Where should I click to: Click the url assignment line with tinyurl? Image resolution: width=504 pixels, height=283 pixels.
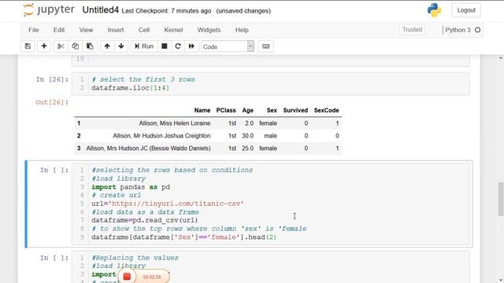coord(168,204)
